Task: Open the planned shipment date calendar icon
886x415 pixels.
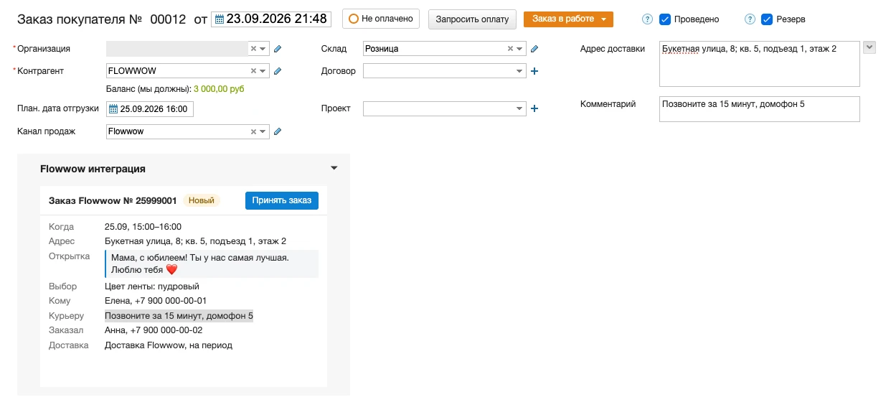Action: click(113, 109)
